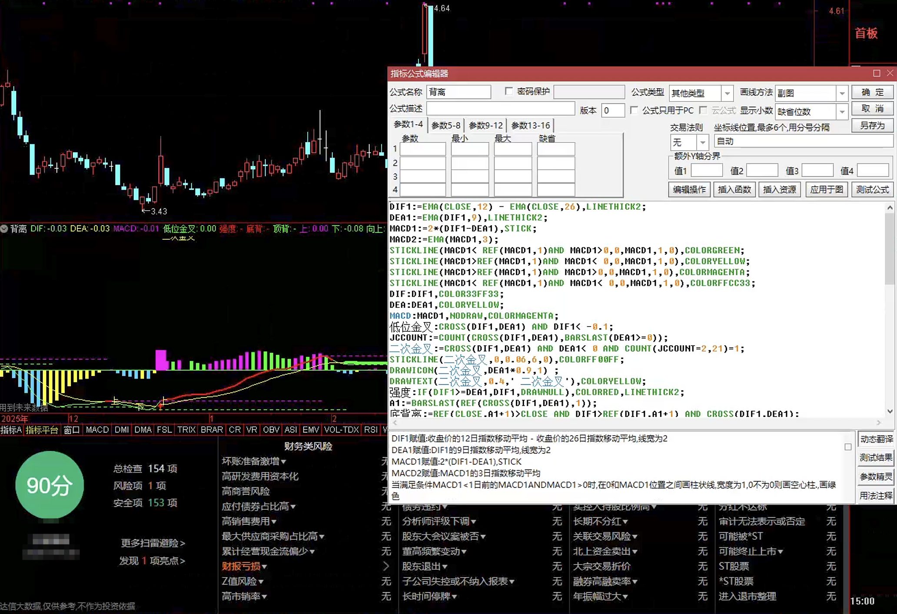The width and height of the screenshot is (897, 614).
Task: Click 取消 button
Action: pyautogui.click(x=872, y=109)
